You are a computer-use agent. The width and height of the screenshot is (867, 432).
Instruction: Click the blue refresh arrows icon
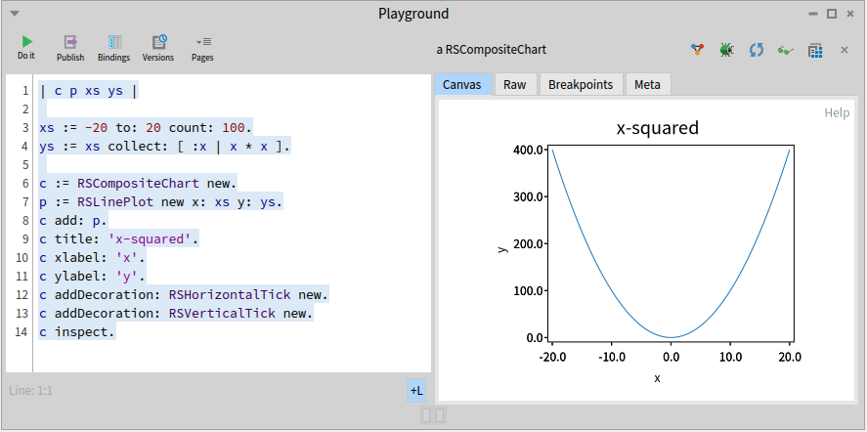click(x=757, y=50)
